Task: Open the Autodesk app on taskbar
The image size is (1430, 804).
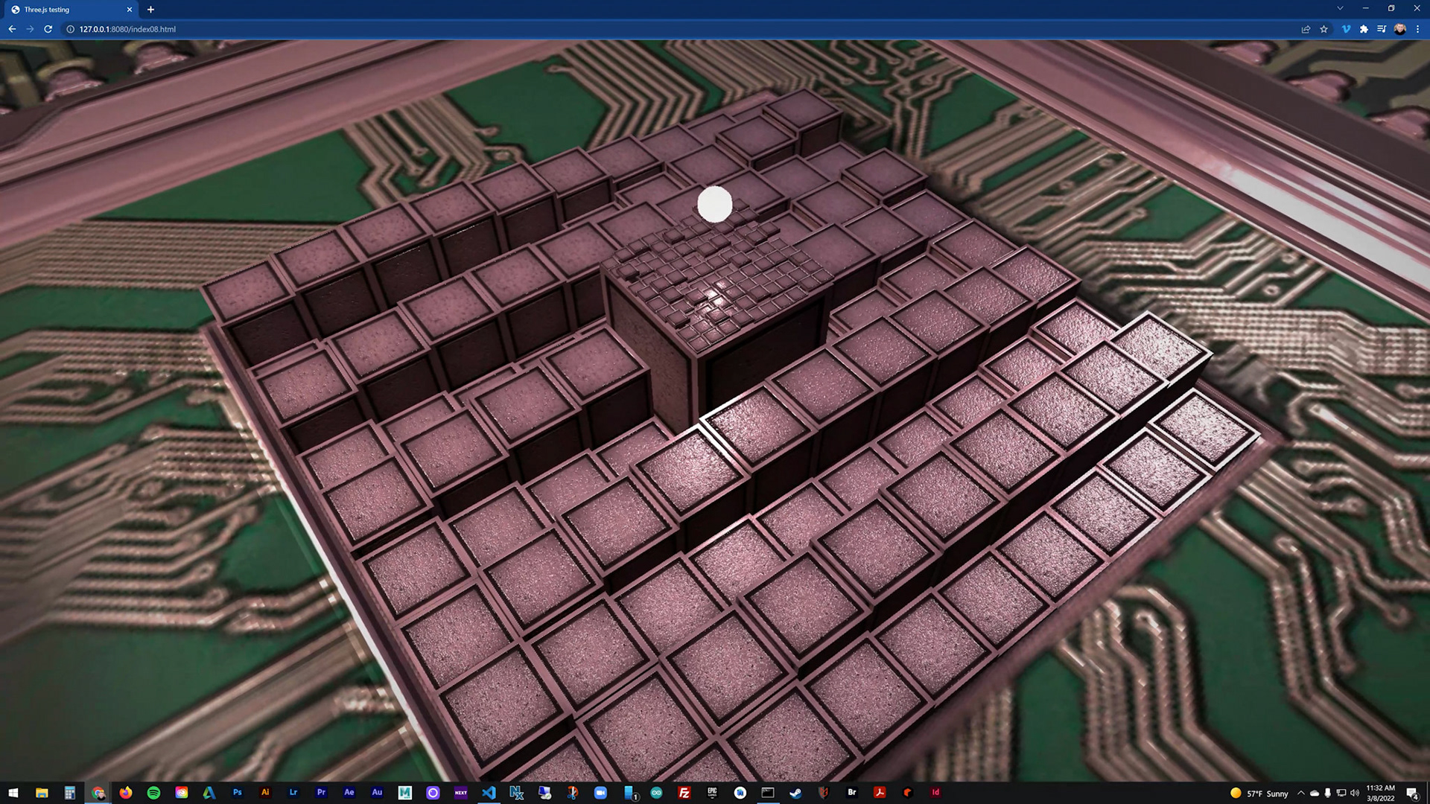Action: [x=209, y=792]
